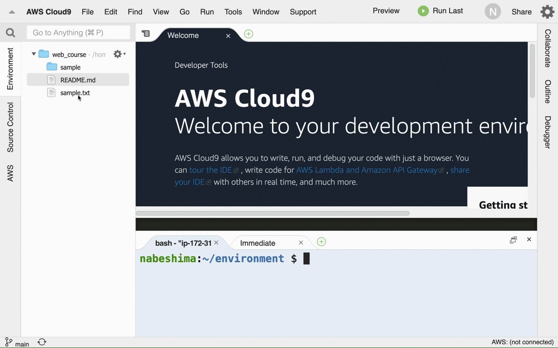Open the Outline panel

(548, 92)
